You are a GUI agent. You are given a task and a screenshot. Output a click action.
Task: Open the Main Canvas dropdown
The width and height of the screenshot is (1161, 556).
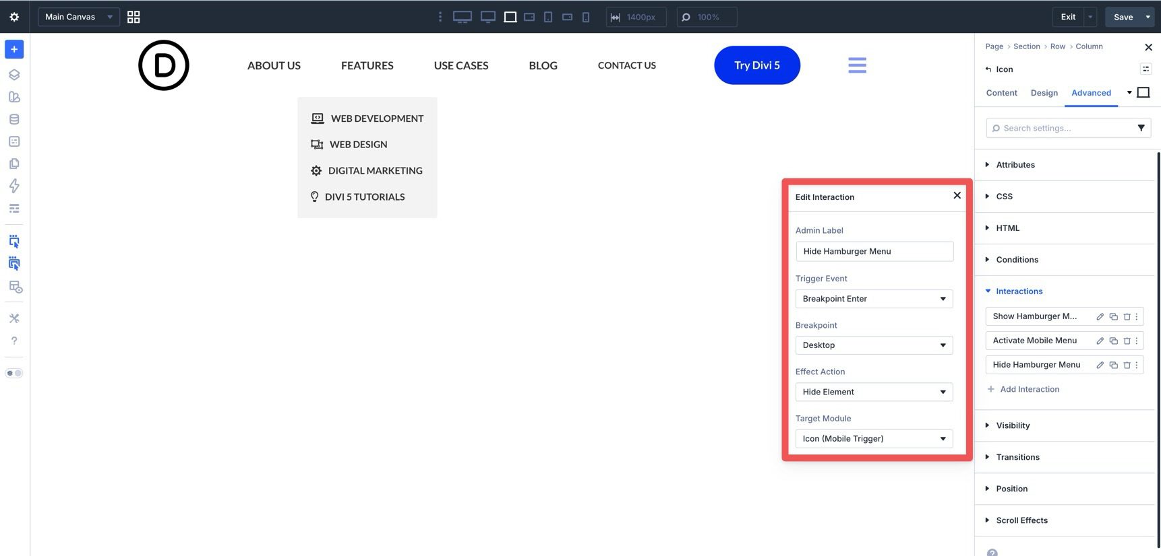pos(79,17)
